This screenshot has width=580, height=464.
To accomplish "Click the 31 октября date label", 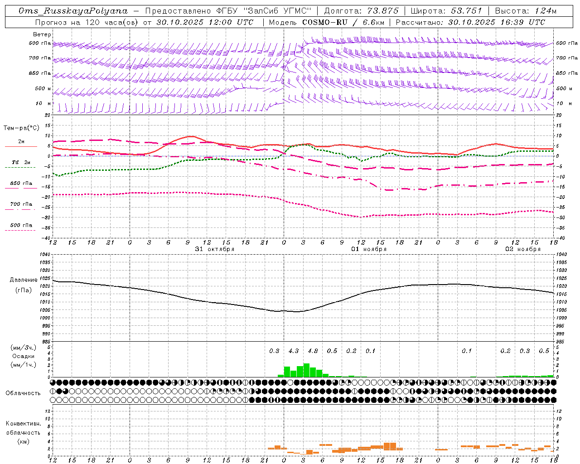I will [x=215, y=249].
